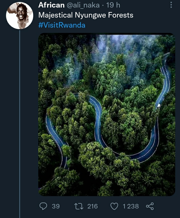Viewport: 180px width, 218px height.
Task: Open the Nyungwe forest photo full view
Action: 107,115
